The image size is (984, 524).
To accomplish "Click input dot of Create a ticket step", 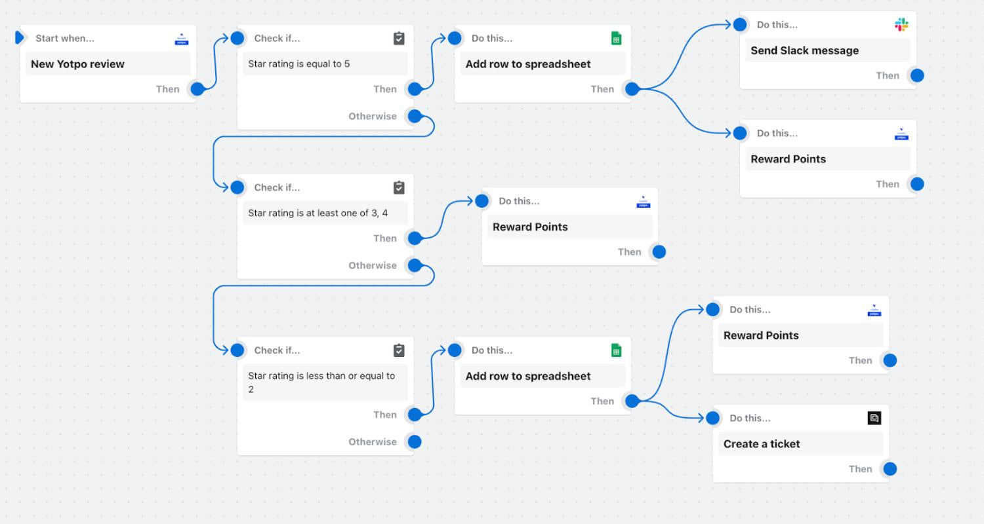I will click(713, 418).
